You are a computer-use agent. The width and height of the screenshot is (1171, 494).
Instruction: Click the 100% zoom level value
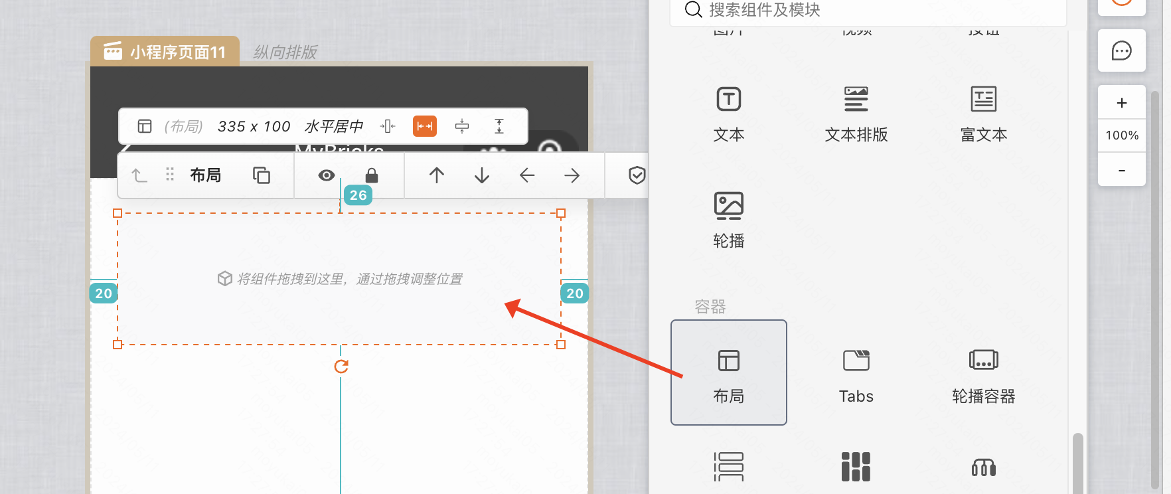1122,135
